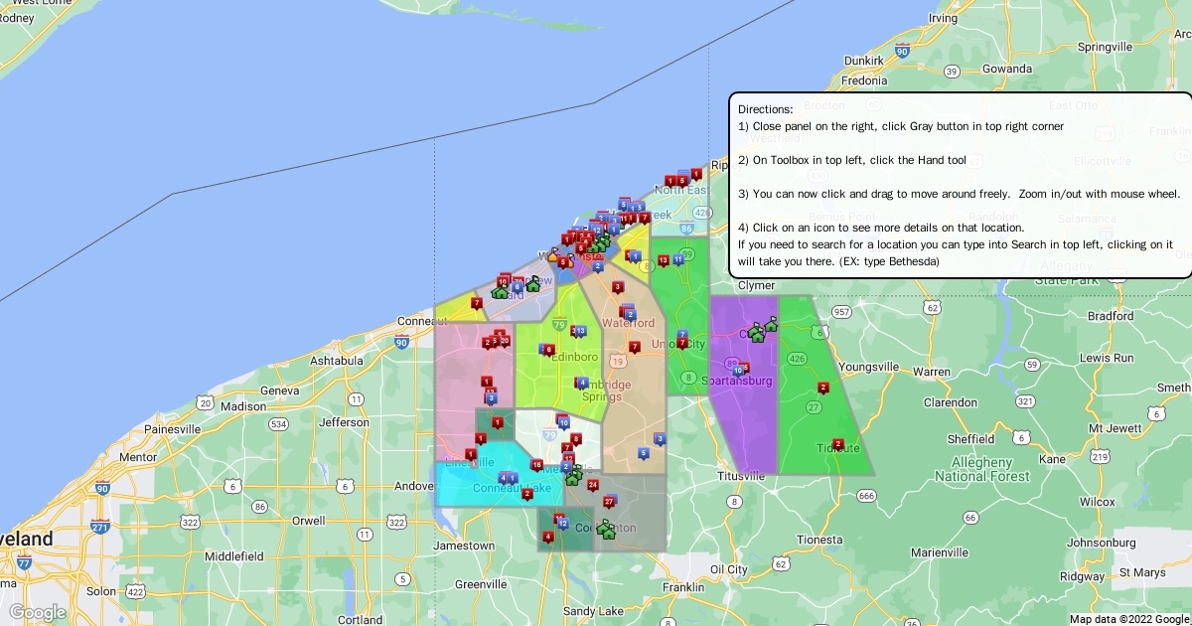The image size is (1192, 626).
Task: Select red marker 3 north of Waterford
Action: (618, 287)
